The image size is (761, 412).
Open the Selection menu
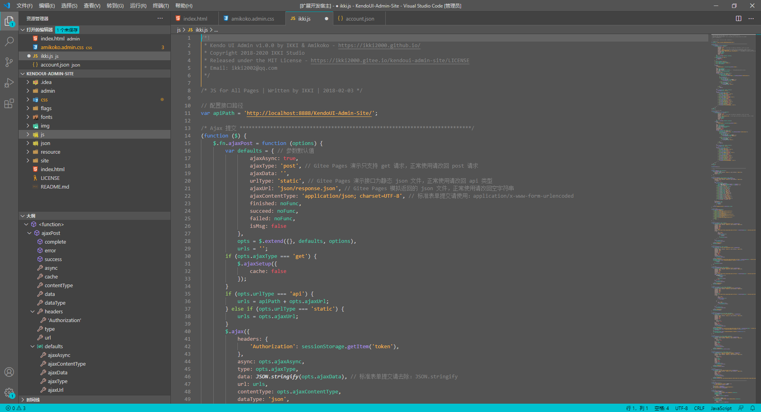(x=69, y=6)
